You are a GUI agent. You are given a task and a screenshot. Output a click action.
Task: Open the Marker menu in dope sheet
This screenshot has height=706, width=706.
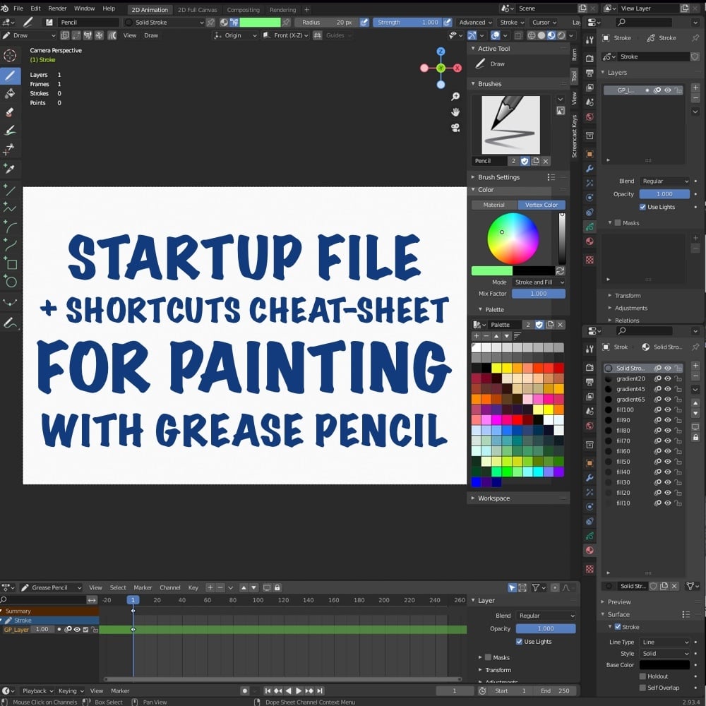pyautogui.click(x=143, y=587)
